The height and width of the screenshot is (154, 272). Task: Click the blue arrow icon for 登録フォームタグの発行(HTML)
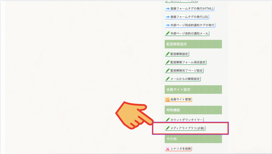(x=167, y=9)
